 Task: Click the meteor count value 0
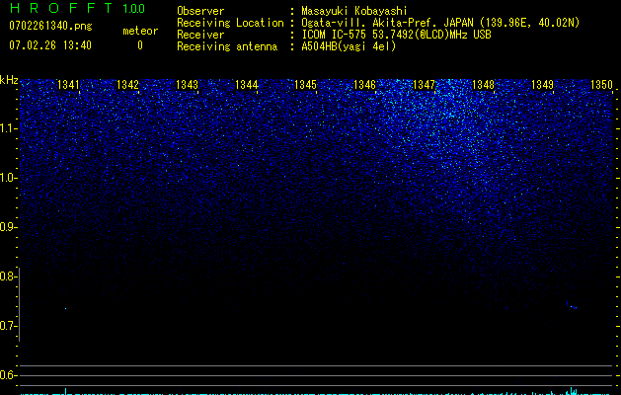click(x=140, y=45)
